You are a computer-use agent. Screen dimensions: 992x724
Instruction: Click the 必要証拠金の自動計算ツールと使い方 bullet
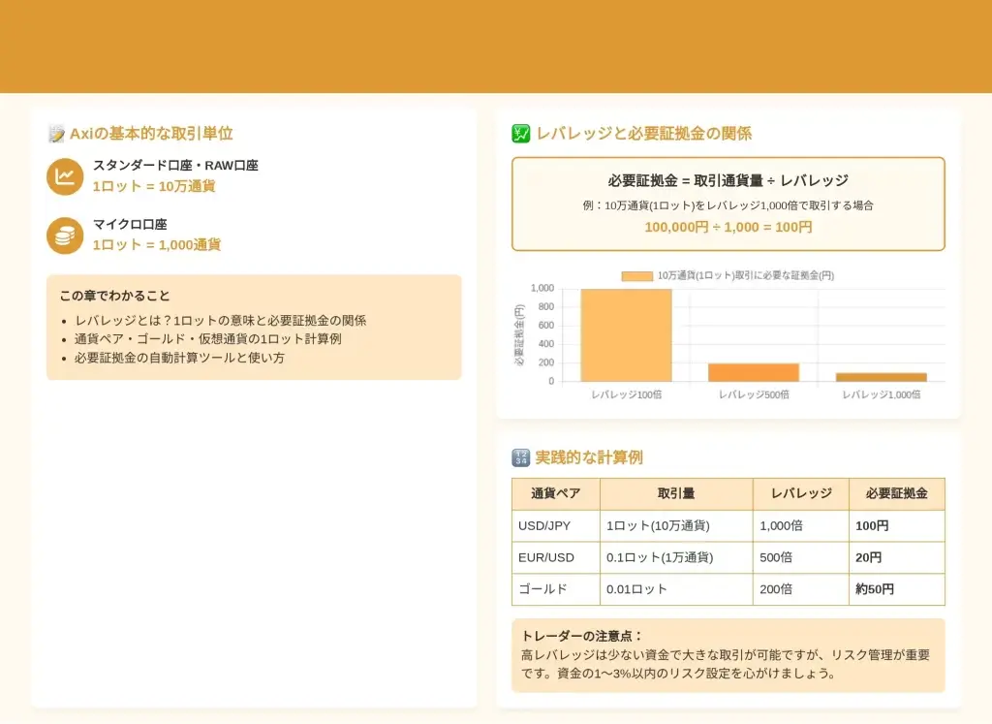(179, 358)
